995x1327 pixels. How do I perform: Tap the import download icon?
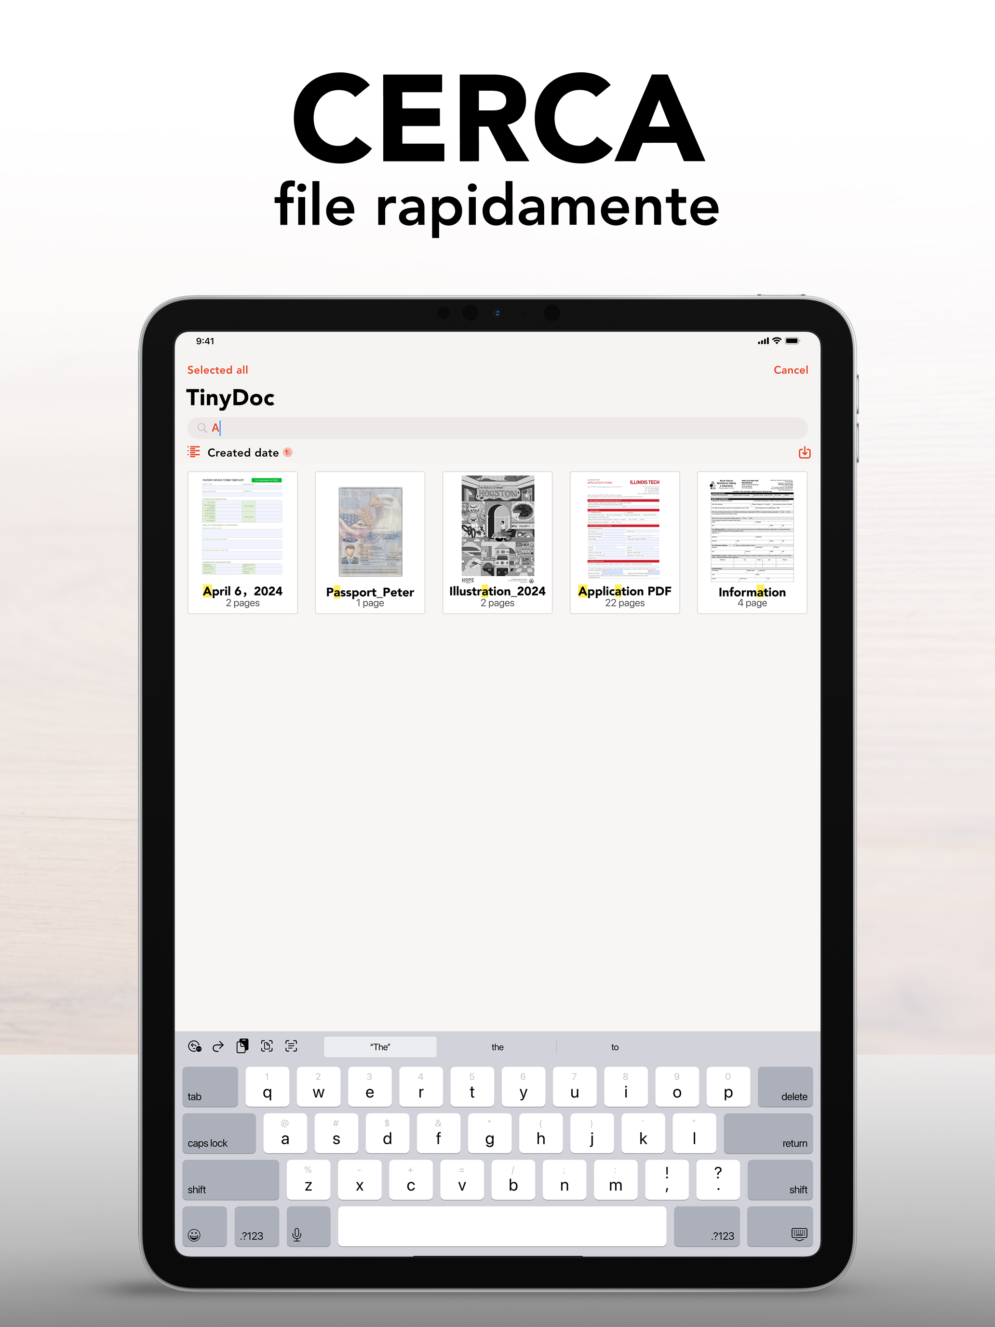pyautogui.click(x=804, y=452)
